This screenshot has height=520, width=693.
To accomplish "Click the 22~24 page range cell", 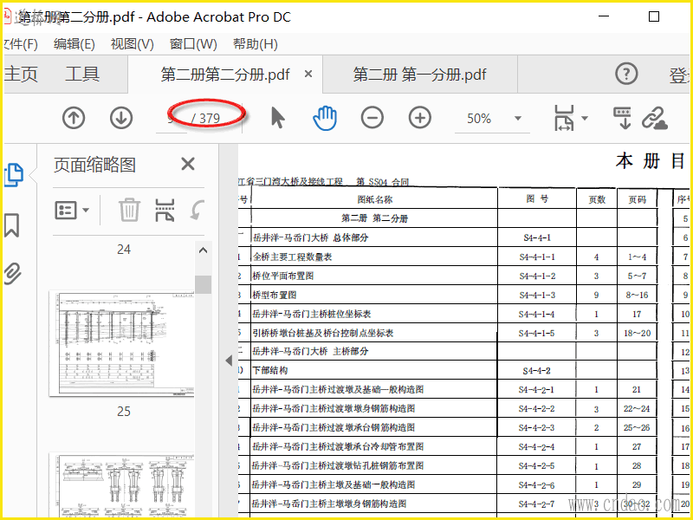I will (637, 408).
